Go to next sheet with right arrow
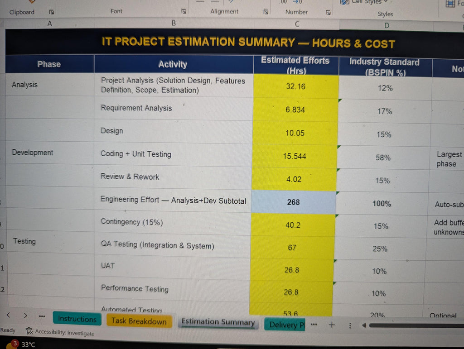This screenshot has height=349, width=464. [x=25, y=316]
